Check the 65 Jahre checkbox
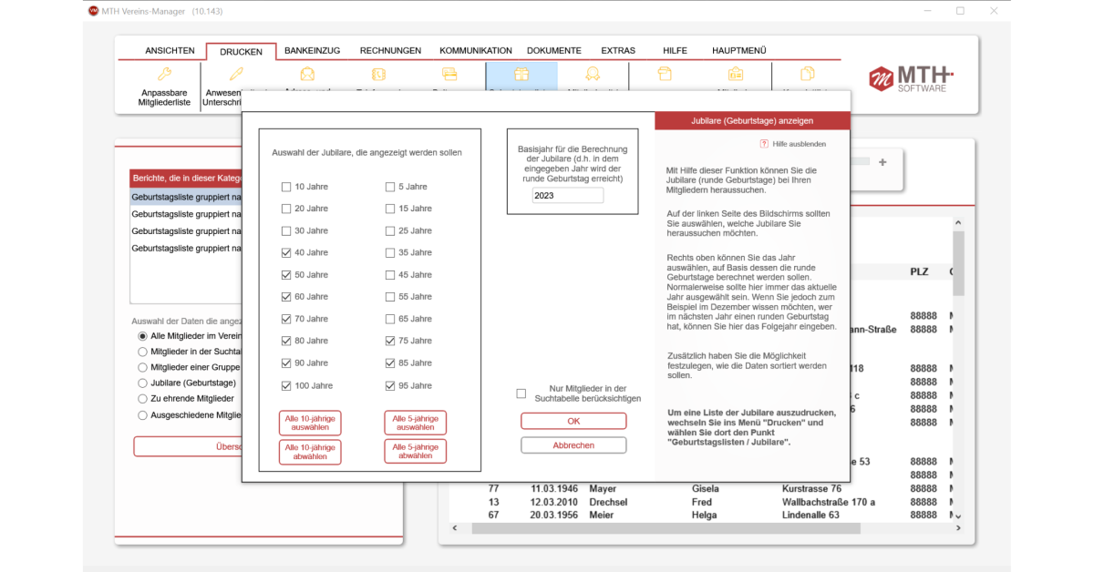Screen dimensions: 1094x572 point(390,319)
